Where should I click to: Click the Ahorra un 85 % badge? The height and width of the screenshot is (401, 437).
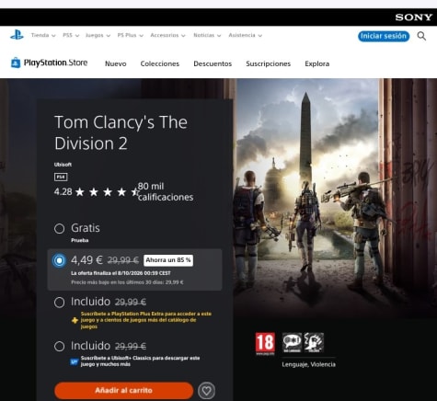coord(168,260)
